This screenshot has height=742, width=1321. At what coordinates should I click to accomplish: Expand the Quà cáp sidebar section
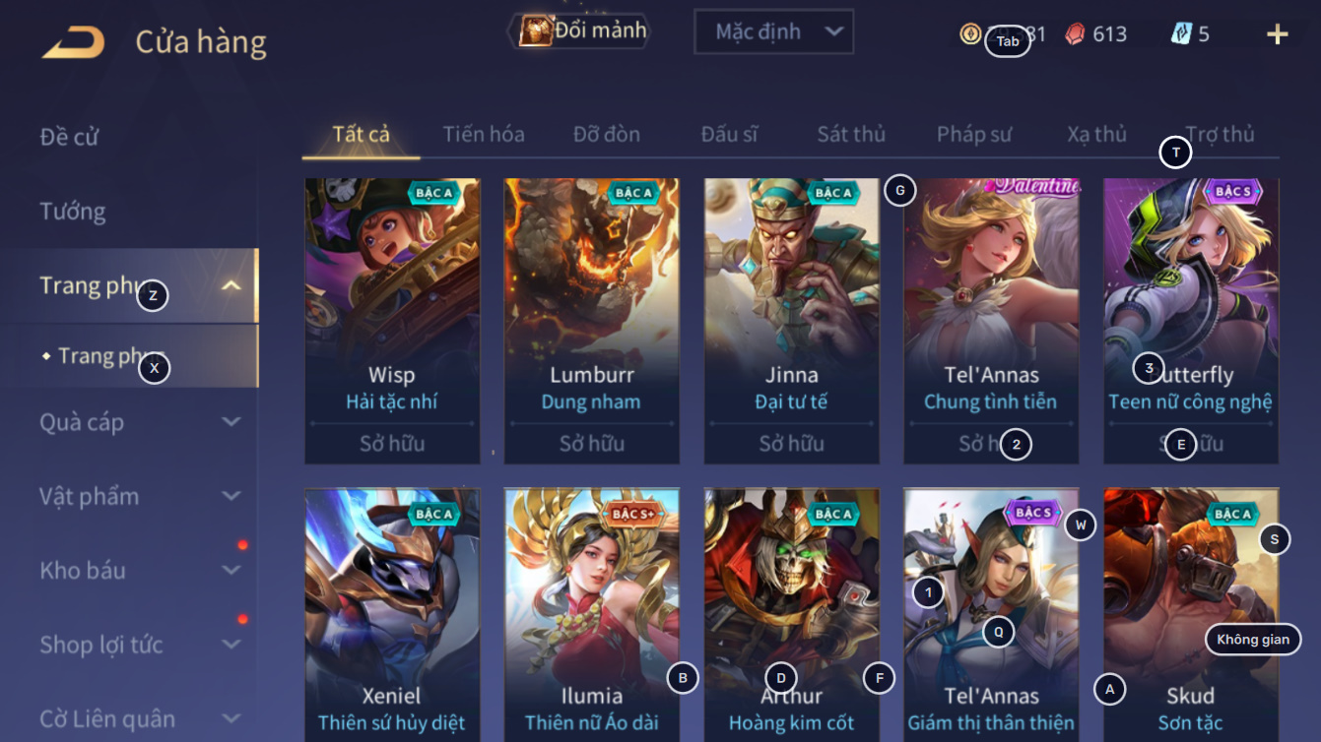(231, 422)
